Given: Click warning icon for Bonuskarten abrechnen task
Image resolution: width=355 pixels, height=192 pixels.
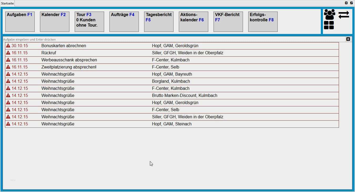Looking at the screenshot, I should tap(8, 46).
